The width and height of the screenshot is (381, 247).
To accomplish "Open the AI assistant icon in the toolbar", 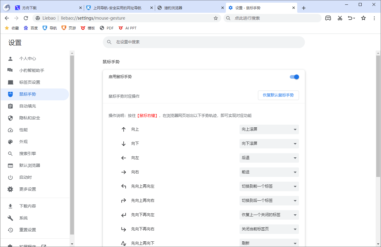I will coord(328,18).
